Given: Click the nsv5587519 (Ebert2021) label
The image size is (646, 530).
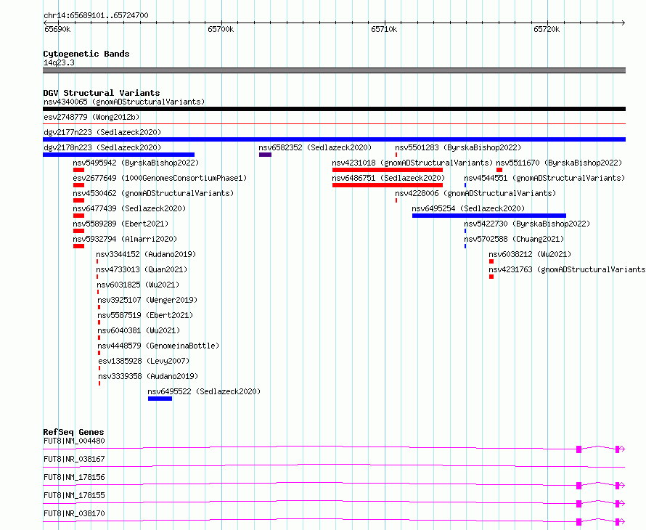Looking at the screenshot, I should [x=145, y=315].
